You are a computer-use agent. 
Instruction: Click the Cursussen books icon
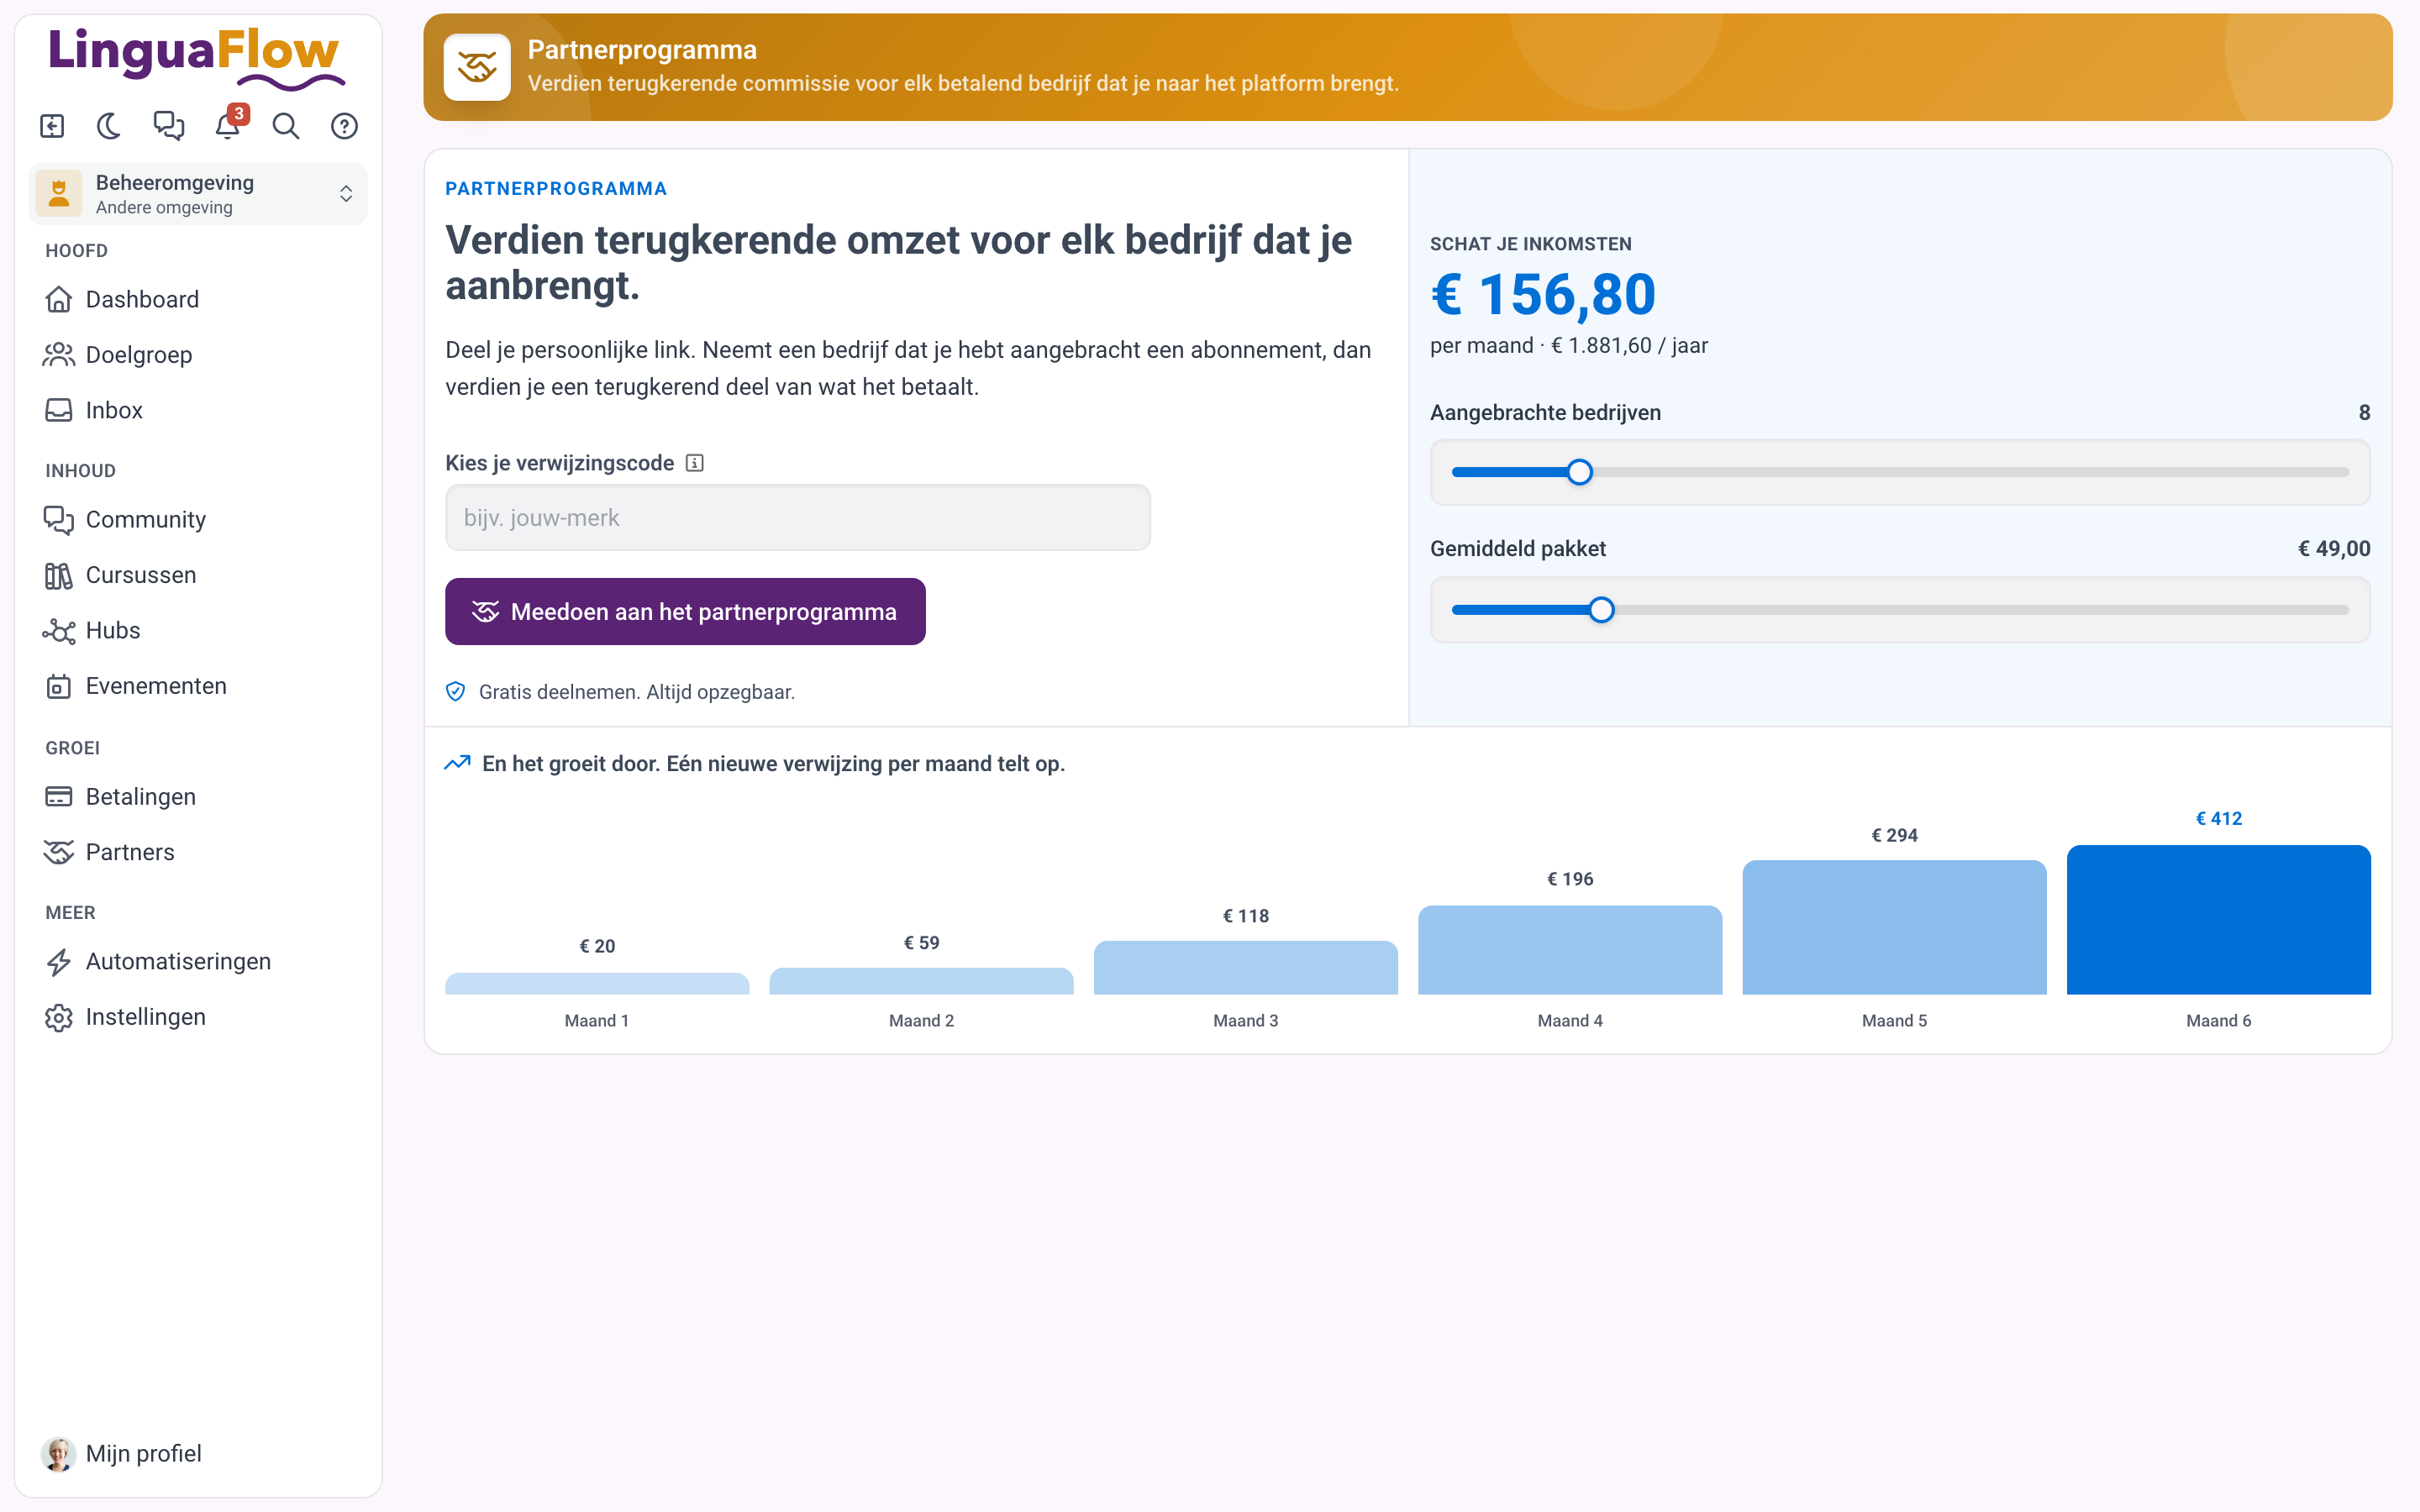(x=59, y=575)
